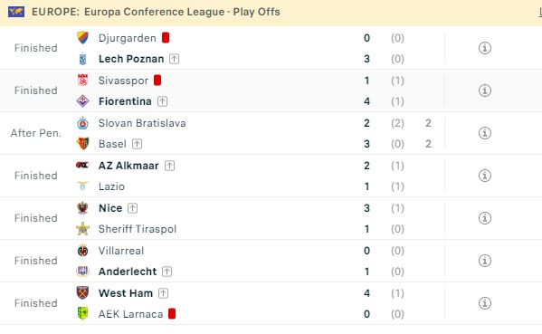This screenshot has width=542, height=334.
Task: Click the Anderlecht club crest
Action: [82, 272]
